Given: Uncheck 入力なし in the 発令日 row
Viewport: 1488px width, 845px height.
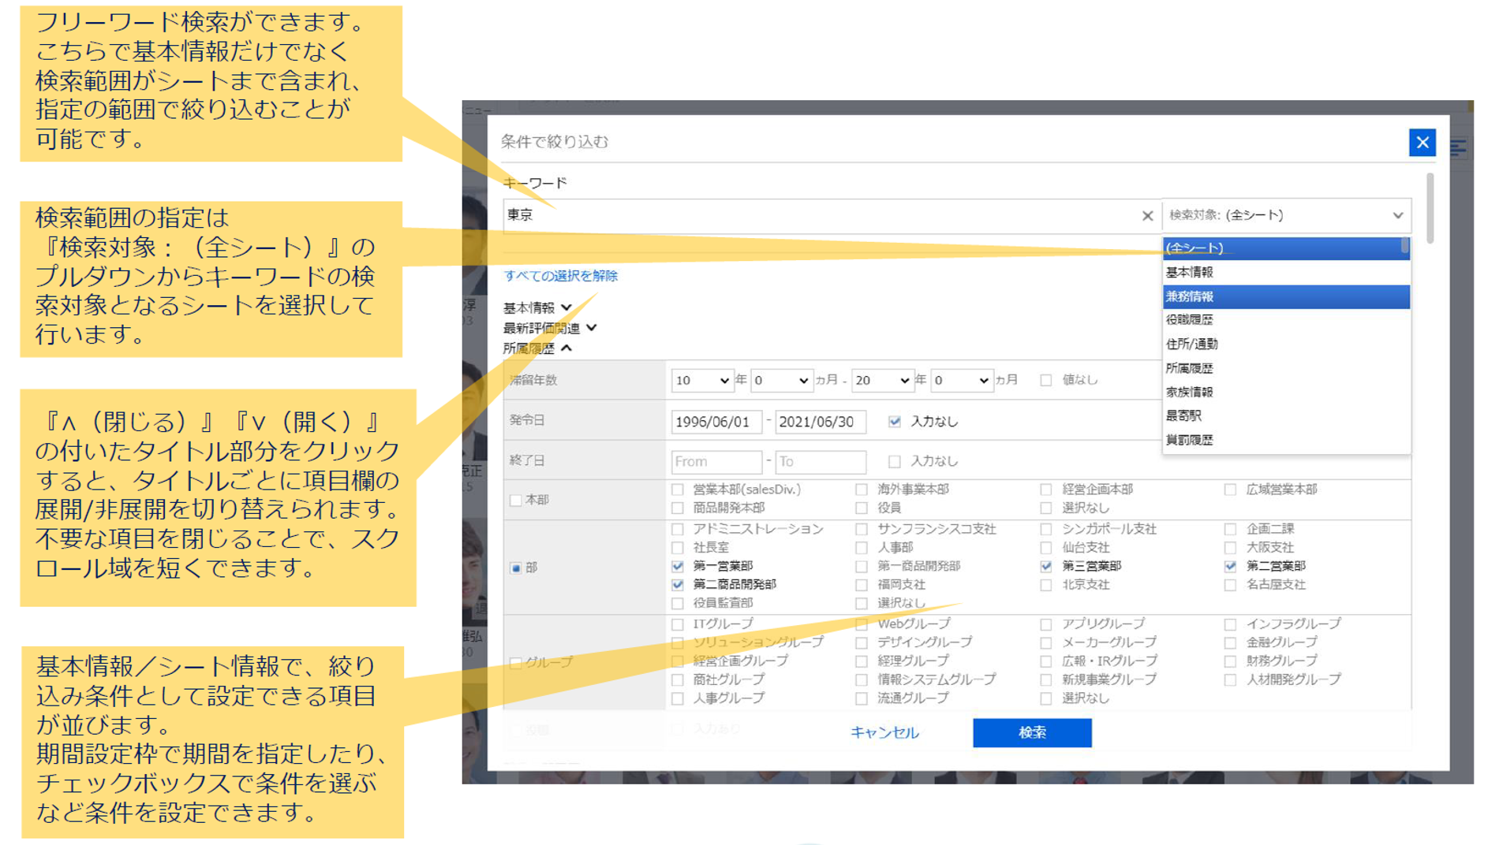Looking at the screenshot, I should coord(894,422).
